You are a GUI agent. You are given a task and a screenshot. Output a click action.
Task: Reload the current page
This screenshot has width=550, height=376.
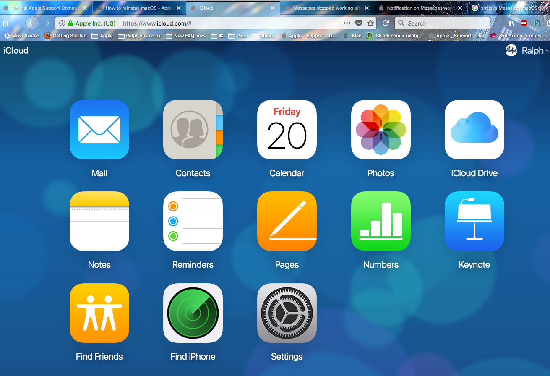click(386, 23)
